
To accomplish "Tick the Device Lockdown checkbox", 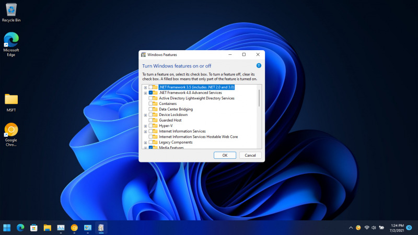I will pos(150,114).
